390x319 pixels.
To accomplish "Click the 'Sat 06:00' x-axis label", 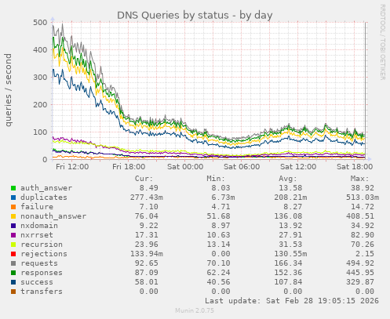I will [x=242, y=167].
